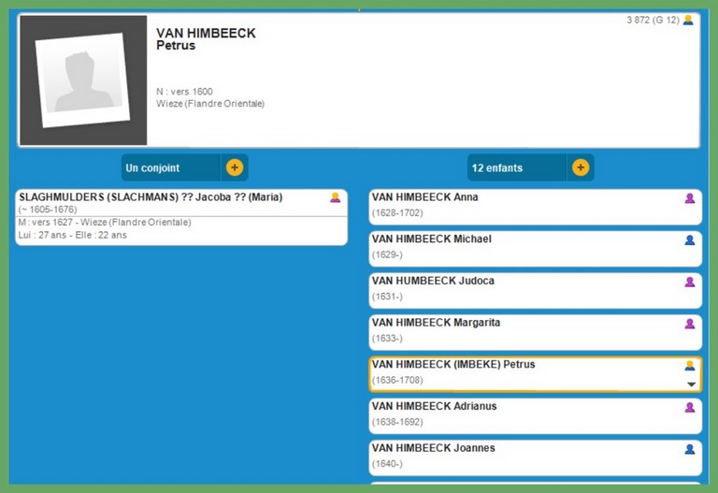The height and width of the screenshot is (493, 718).
Task: Click the plus icon beside Un conjoint
Action: pos(234,167)
